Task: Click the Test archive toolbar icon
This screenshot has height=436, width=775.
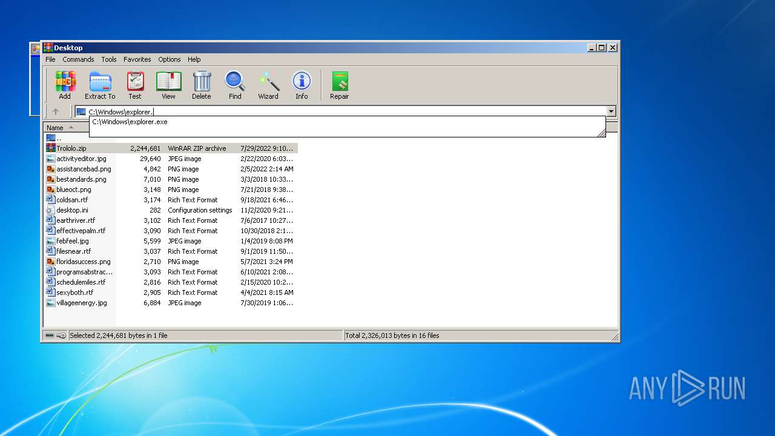Action: [x=135, y=85]
